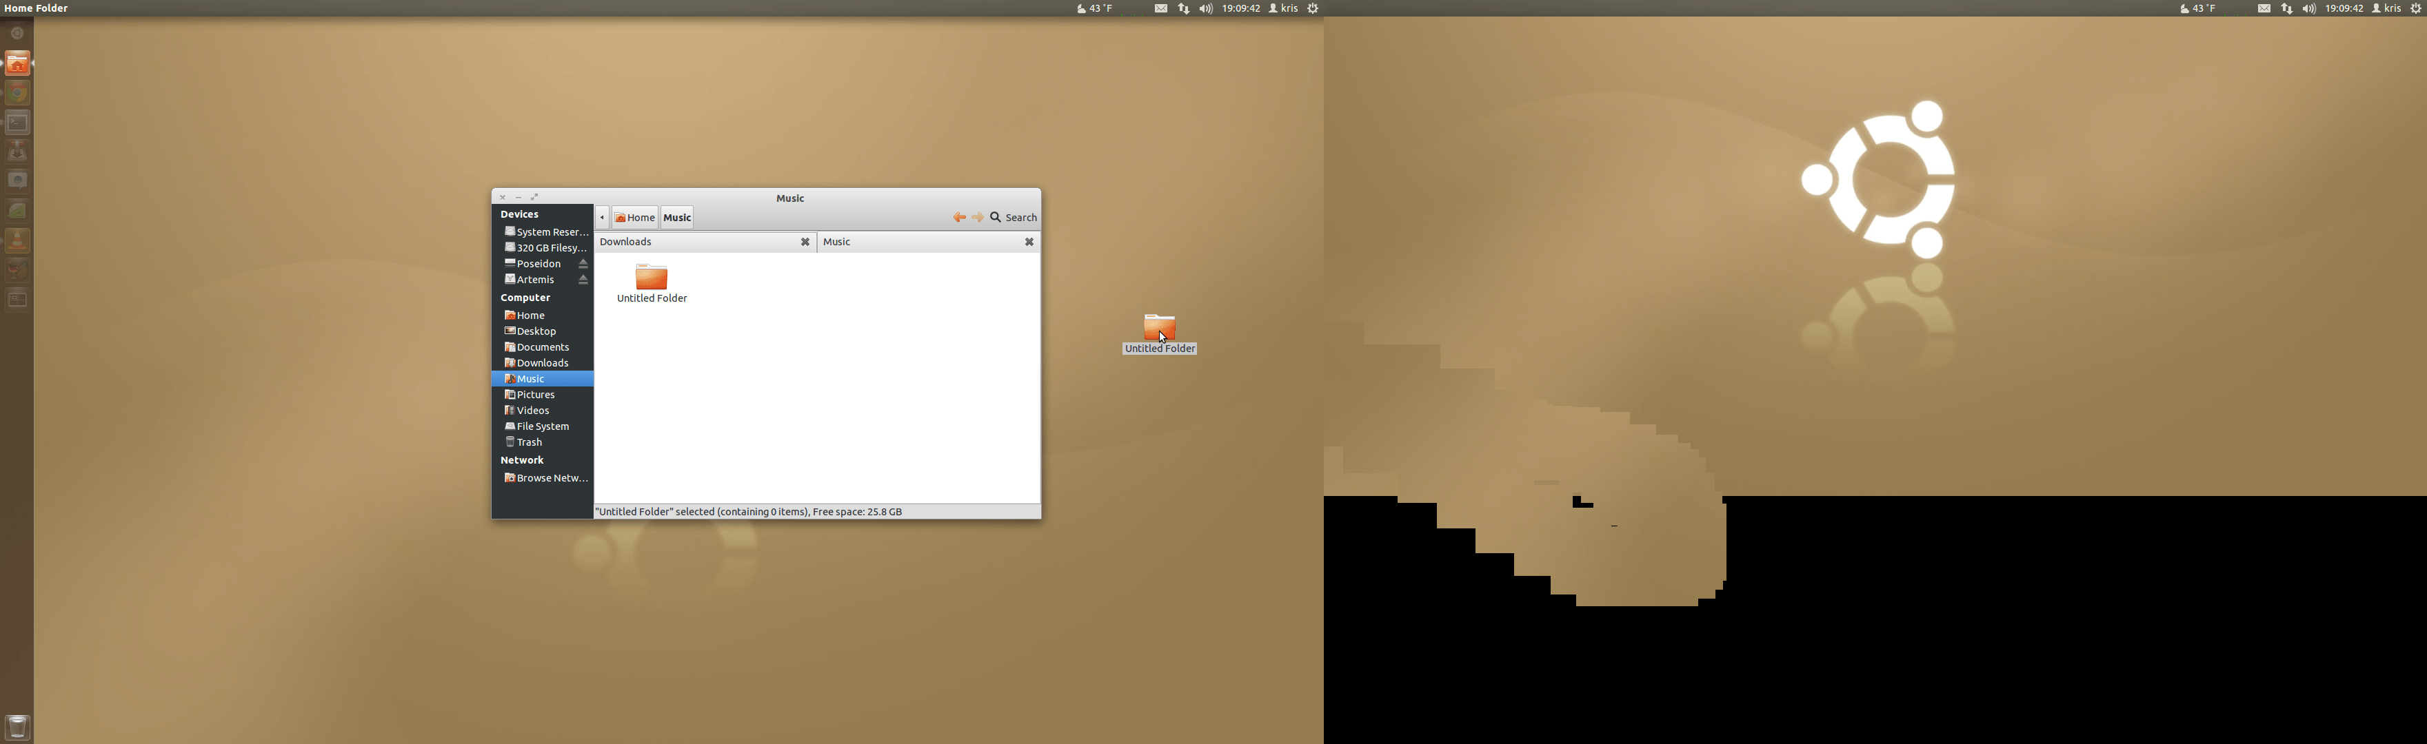Open File System in the sidebar
2427x744 pixels.
(543, 426)
